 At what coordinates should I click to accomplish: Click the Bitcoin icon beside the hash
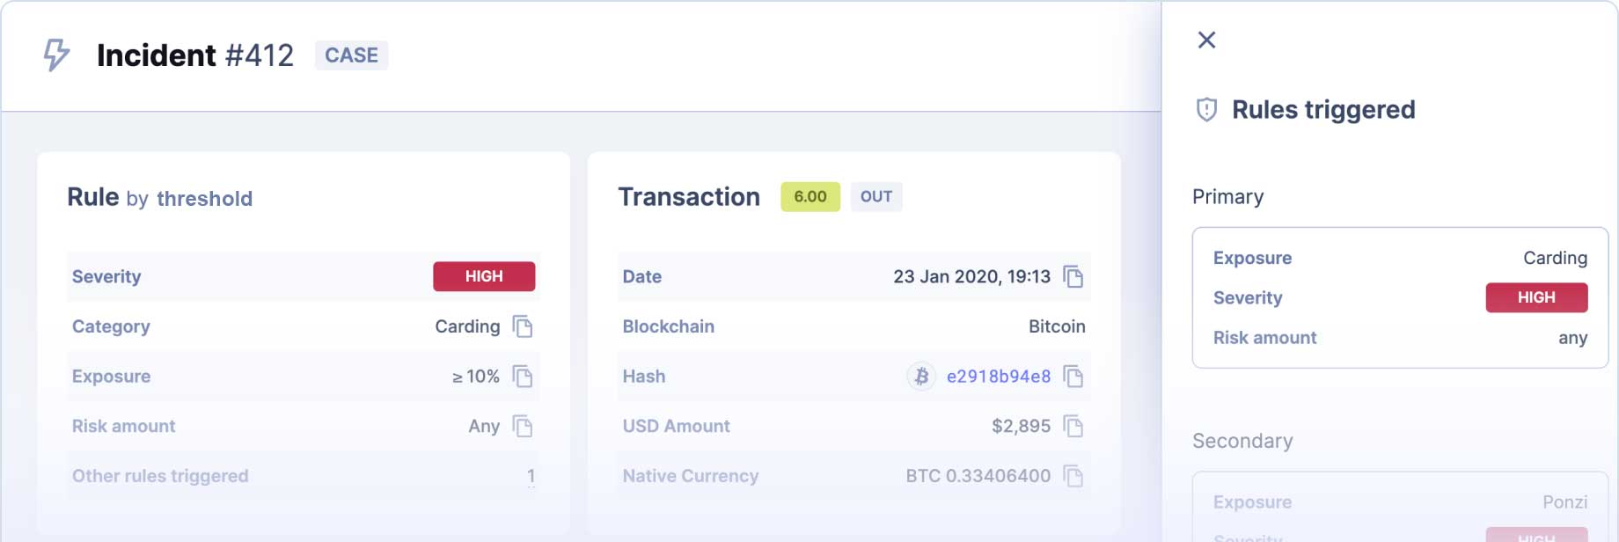(x=921, y=377)
